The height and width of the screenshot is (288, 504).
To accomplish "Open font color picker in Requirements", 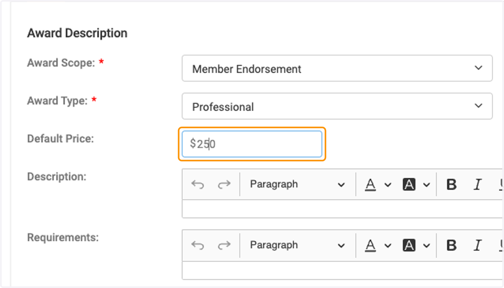I will [370, 245].
